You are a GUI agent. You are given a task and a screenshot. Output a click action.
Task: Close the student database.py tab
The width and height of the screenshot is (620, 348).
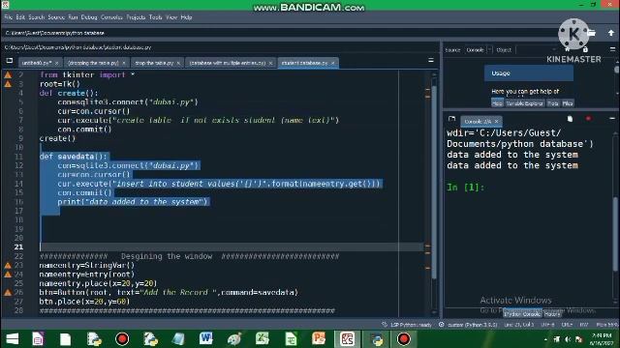tap(333, 63)
